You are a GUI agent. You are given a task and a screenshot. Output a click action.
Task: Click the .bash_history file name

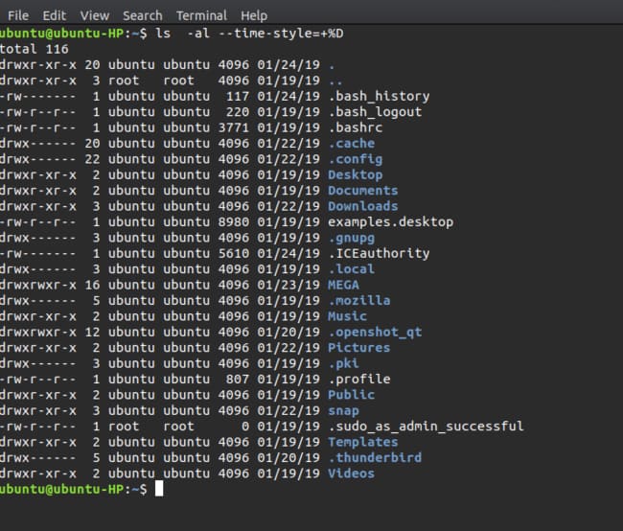click(379, 96)
